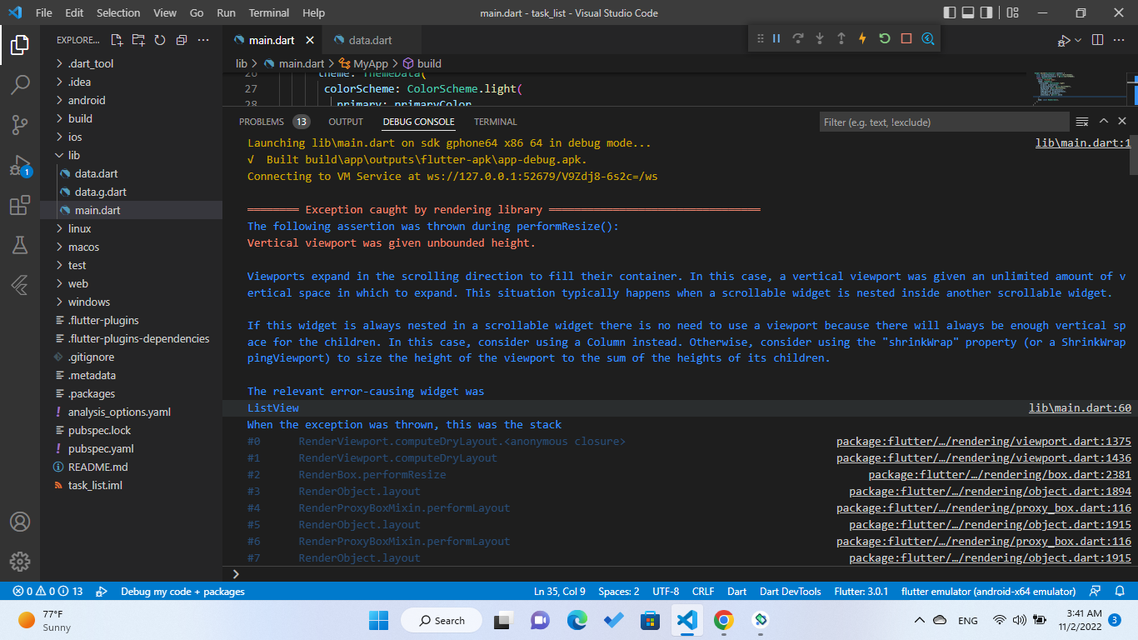Switch to the OUTPUT tab

[346, 122]
